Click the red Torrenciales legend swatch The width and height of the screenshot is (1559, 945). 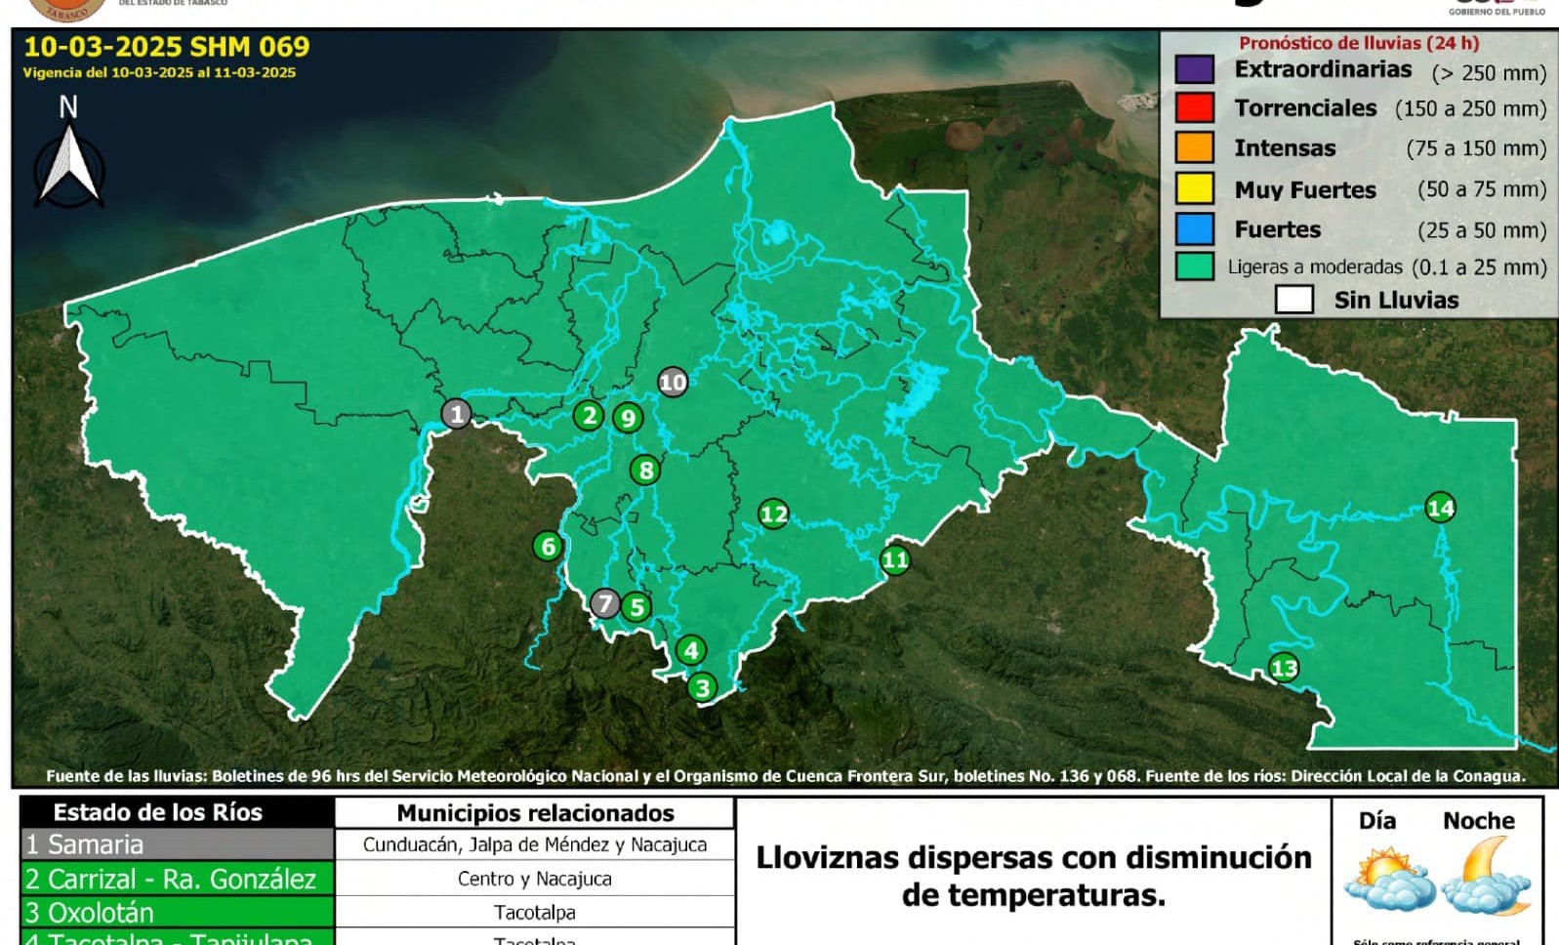click(x=1195, y=107)
